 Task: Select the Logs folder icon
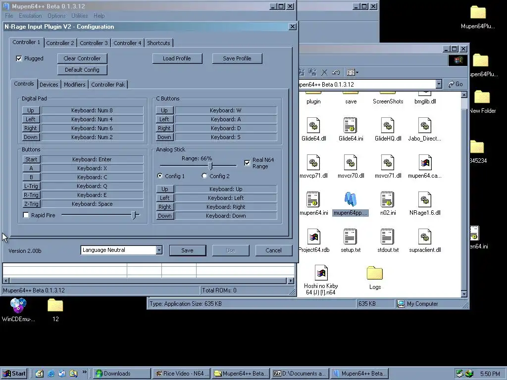tap(375, 273)
